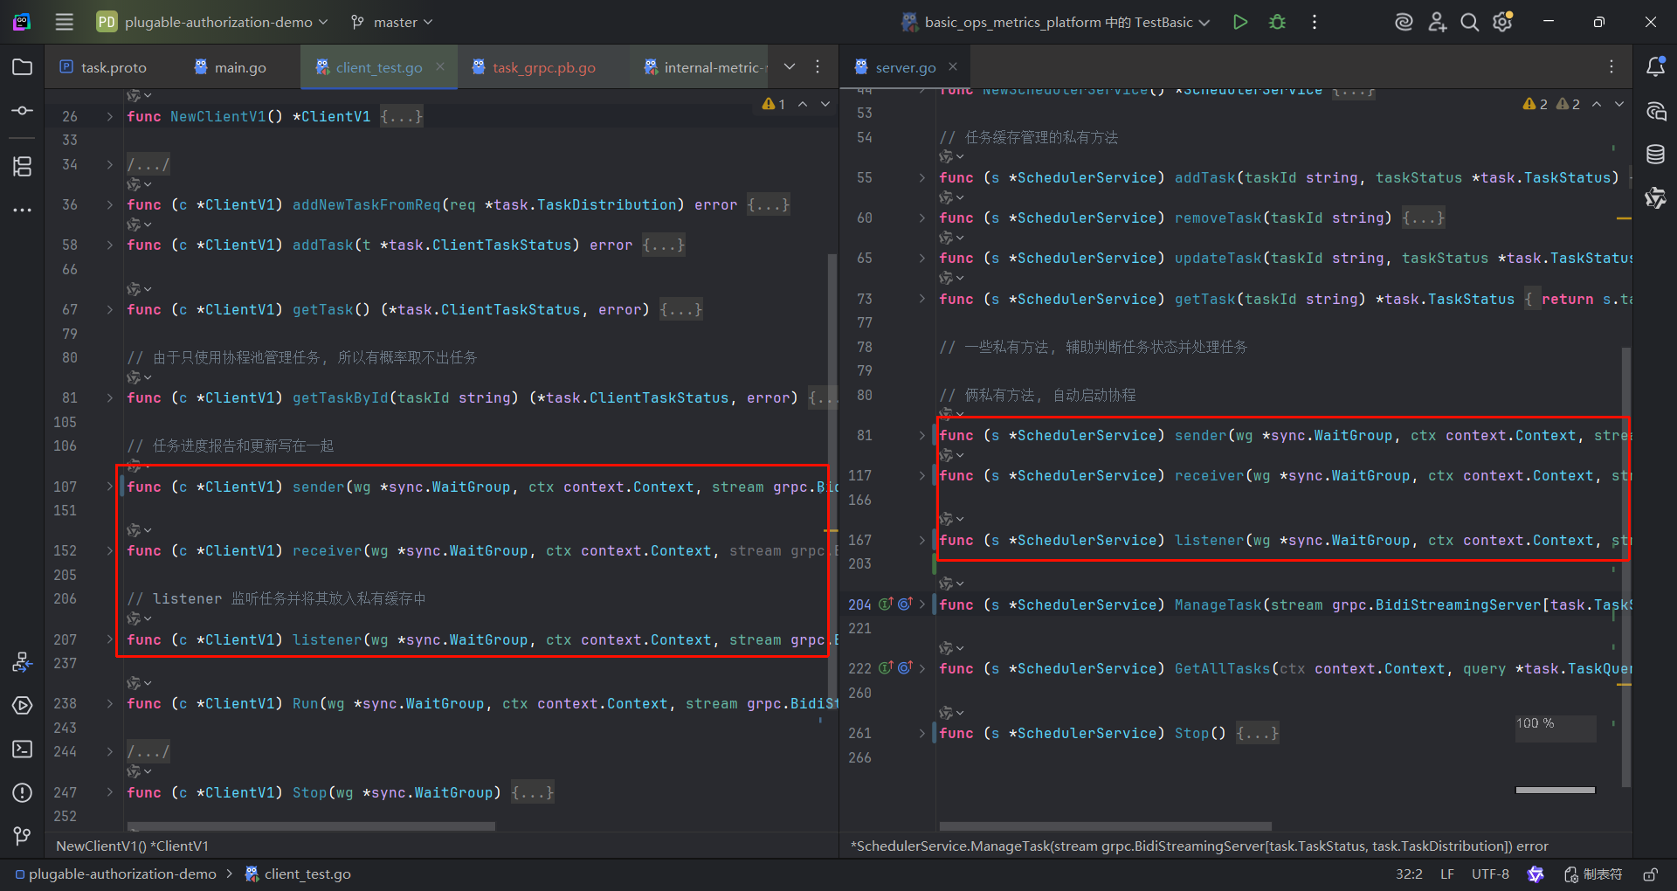This screenshot has width=1677, height=891.
Task: Click the Run green play button
Action: [x=1239, y=22]
